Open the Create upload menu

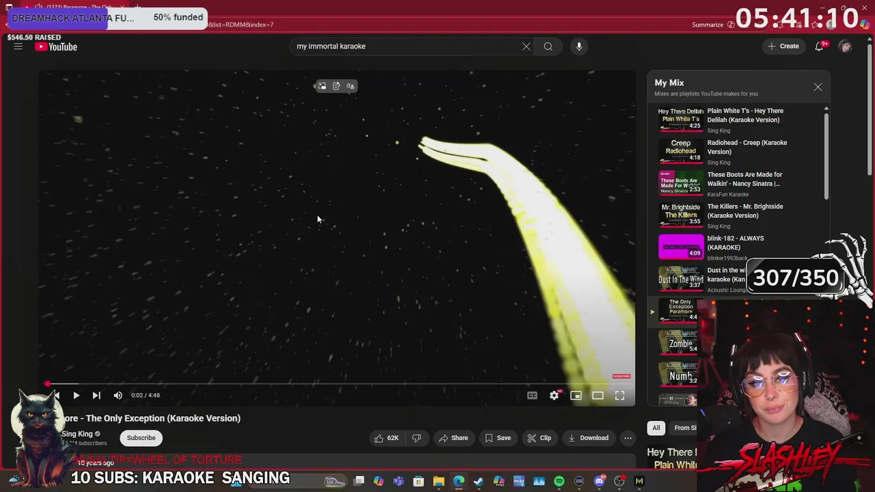tap(783, 46)
